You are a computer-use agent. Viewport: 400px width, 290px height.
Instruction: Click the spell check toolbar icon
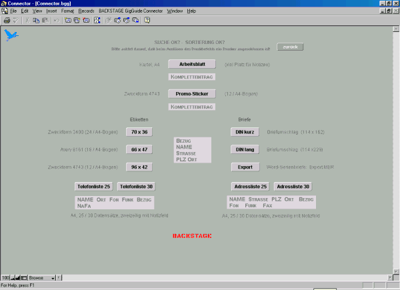15,20
